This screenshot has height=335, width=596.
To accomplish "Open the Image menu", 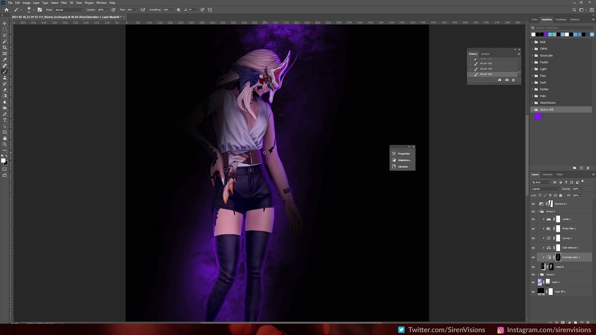I will coord(27,3).
